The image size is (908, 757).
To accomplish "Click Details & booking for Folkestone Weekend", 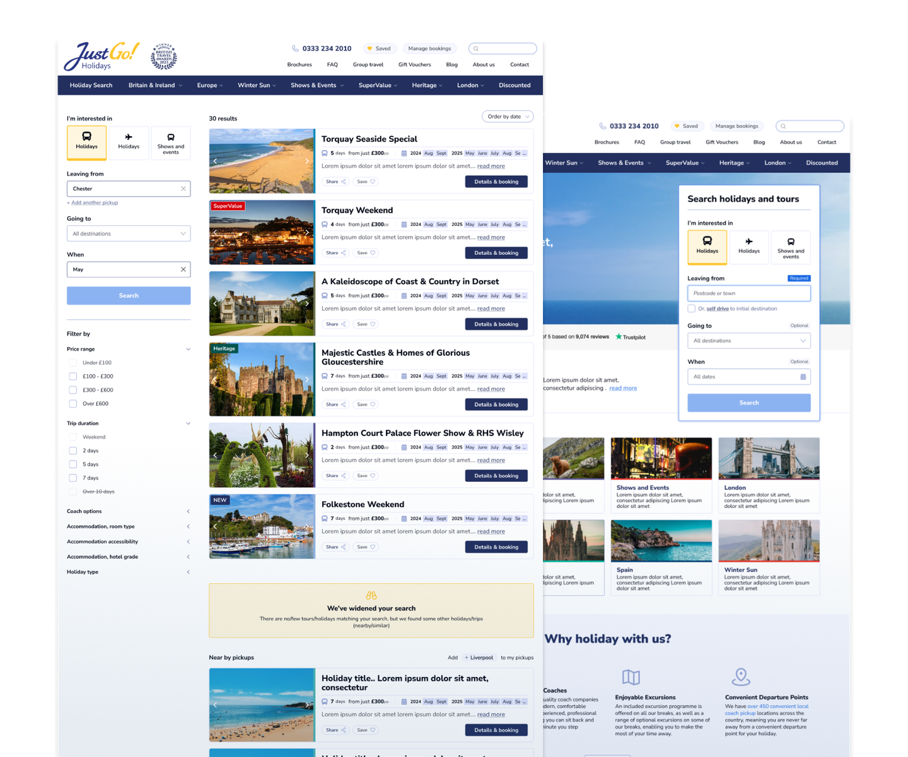I will 496,547.
